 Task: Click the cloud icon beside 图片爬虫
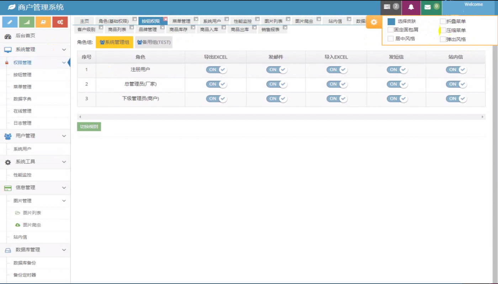click(x=18, y=225)
